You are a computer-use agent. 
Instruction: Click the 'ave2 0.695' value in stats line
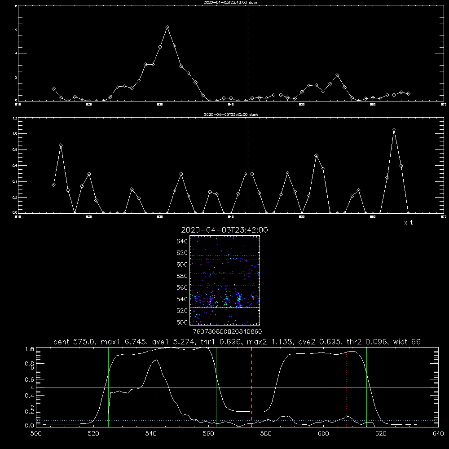pyautogui.click(x=320, y=342)
